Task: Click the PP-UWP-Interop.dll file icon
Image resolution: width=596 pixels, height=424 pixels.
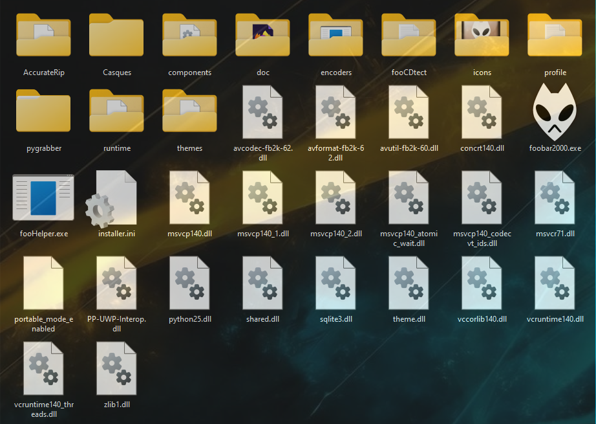Action: pyautogui.click(x=116, y=283)
